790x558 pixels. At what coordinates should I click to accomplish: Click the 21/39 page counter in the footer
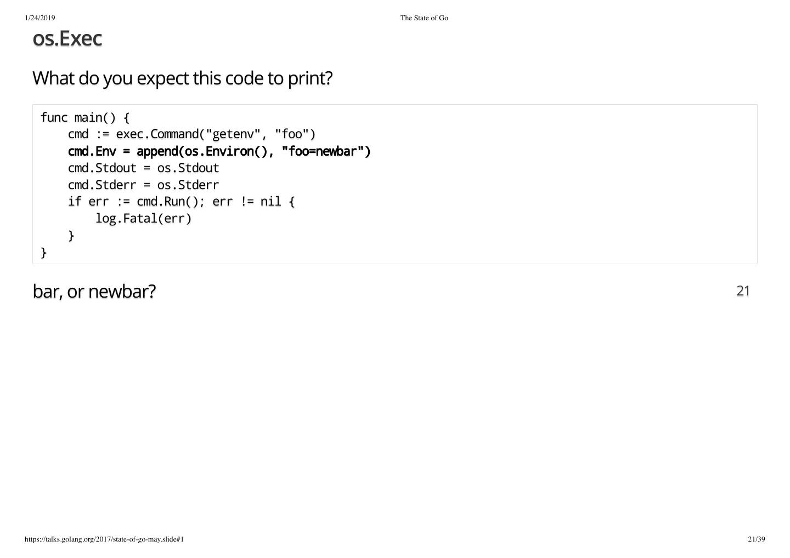tap(756, 539)
